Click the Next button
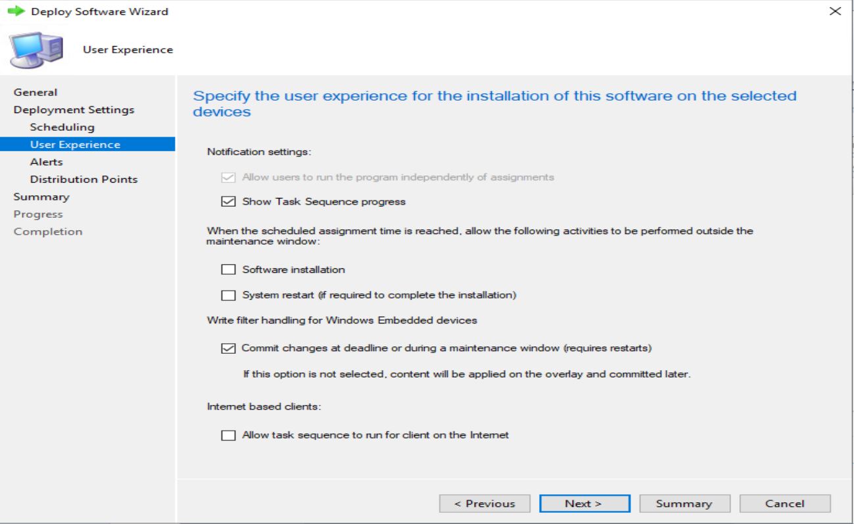The height and width of the screenshot is (524, 854). click(x=583, y=503)
